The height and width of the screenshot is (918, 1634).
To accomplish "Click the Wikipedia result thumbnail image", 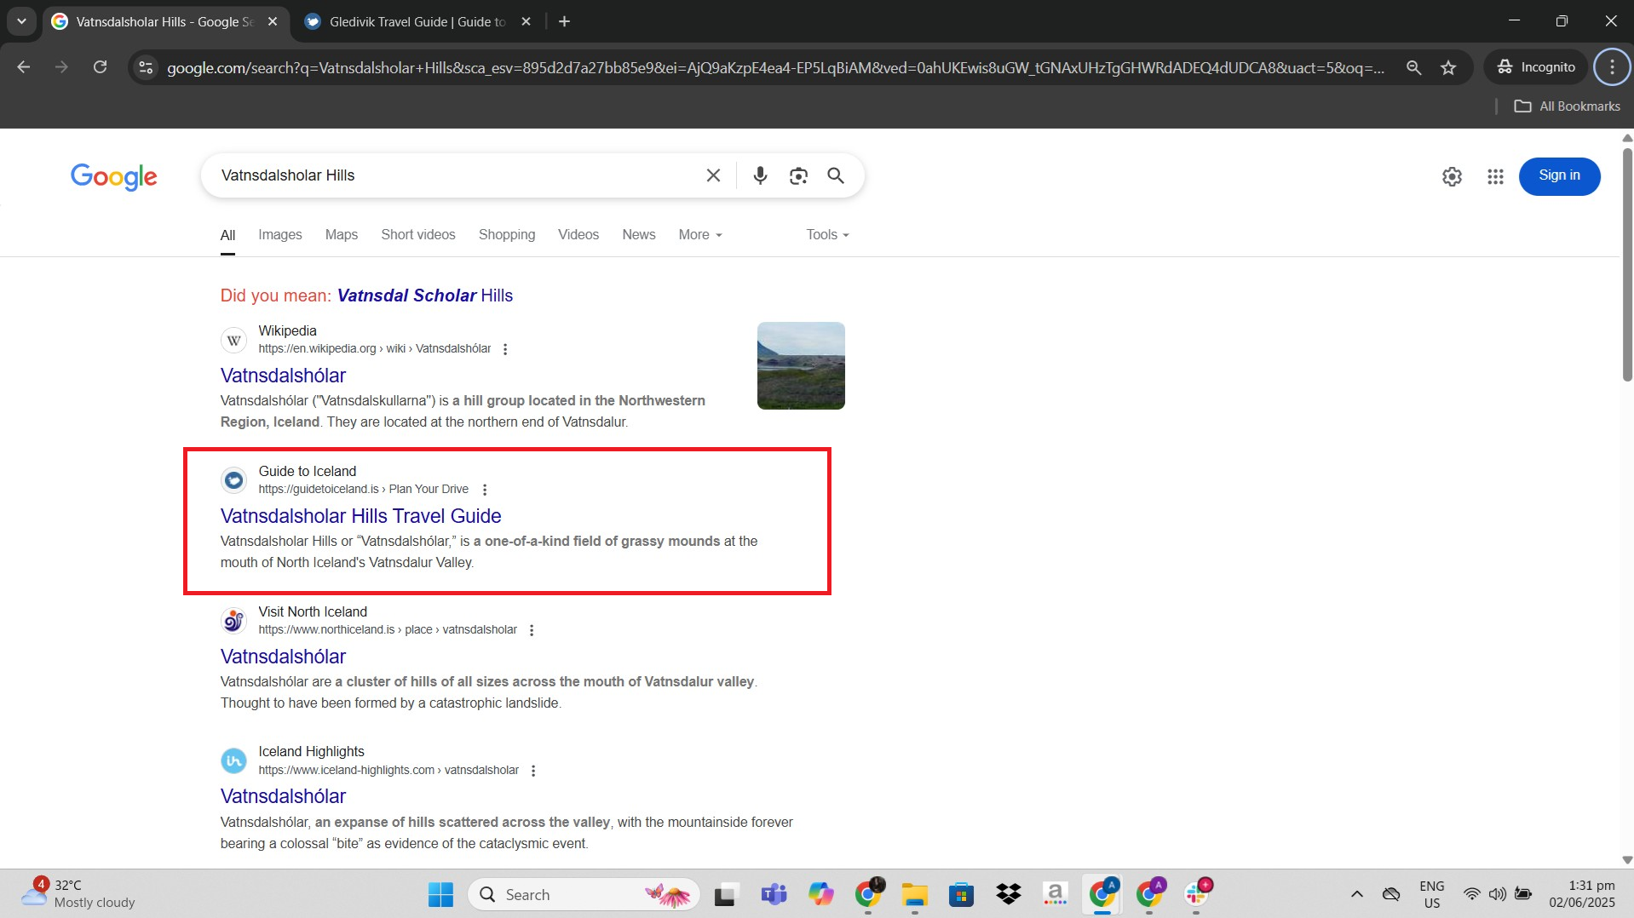I will point(801,365).
